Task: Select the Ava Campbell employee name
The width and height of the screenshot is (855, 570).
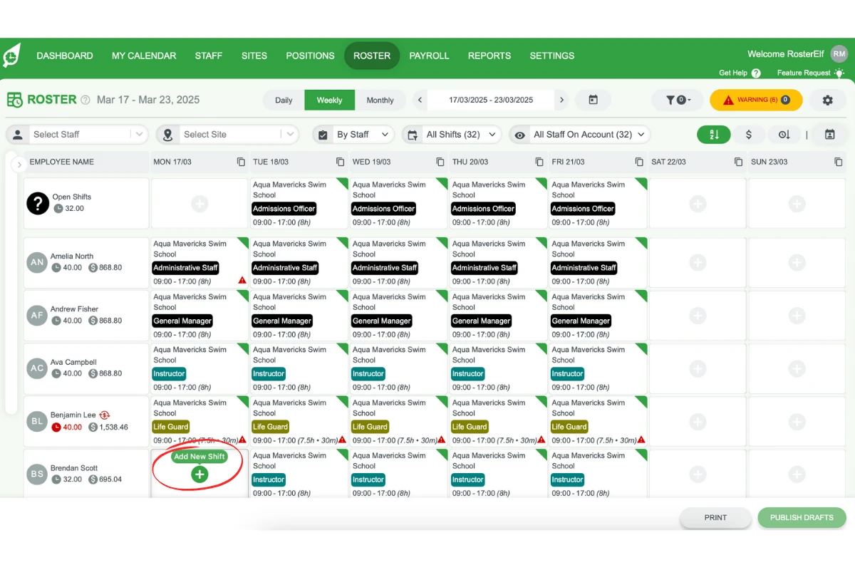Action: click(73, 362)
